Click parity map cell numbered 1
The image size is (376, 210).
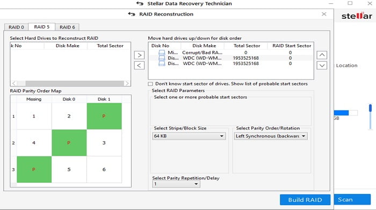(34, 116)
